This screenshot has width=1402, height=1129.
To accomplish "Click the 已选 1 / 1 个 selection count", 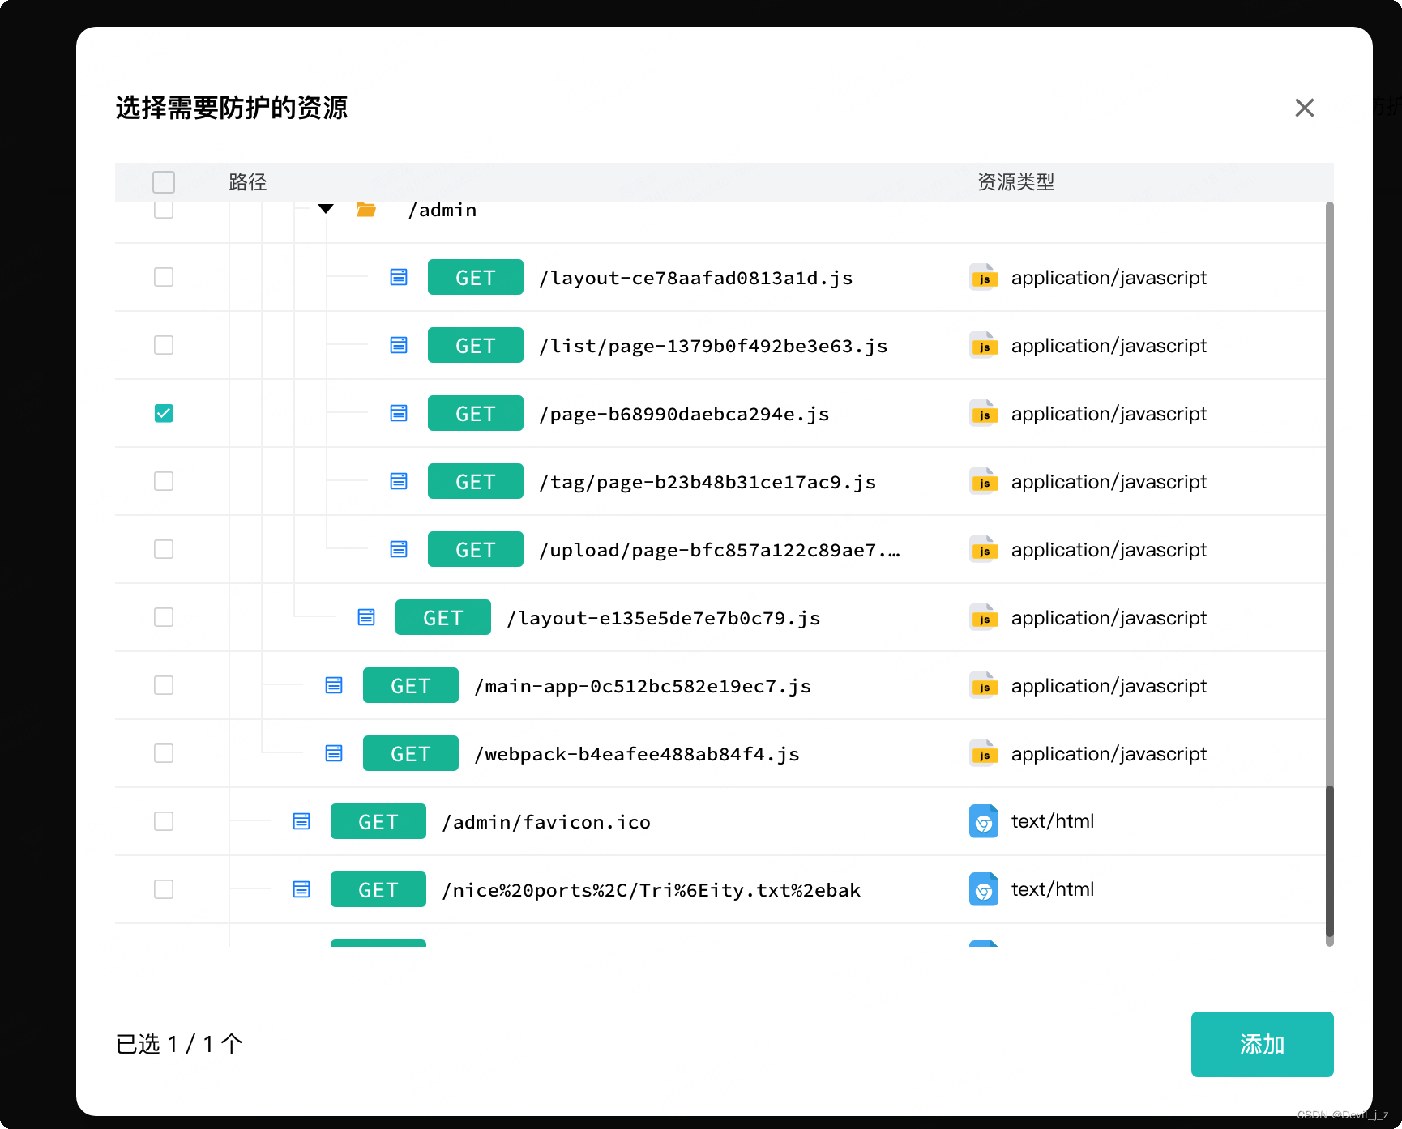I will [179, 1044].
